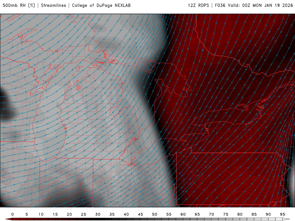Click 'Valid: 00Z MON JAN 19 2026' text
Image resolution: width=295 pixels, height=221 pixels.
[260, 6]
